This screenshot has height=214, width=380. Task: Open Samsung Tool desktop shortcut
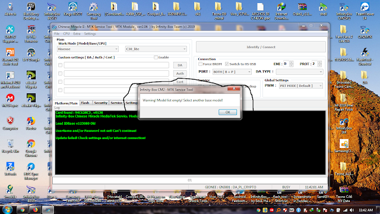[94, 11]
